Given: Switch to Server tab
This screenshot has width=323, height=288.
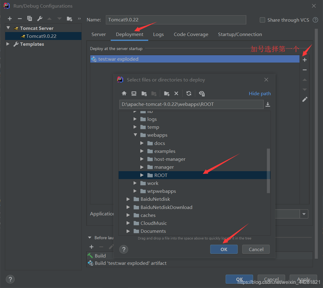Looking at the screenshot, I should 99,34.
